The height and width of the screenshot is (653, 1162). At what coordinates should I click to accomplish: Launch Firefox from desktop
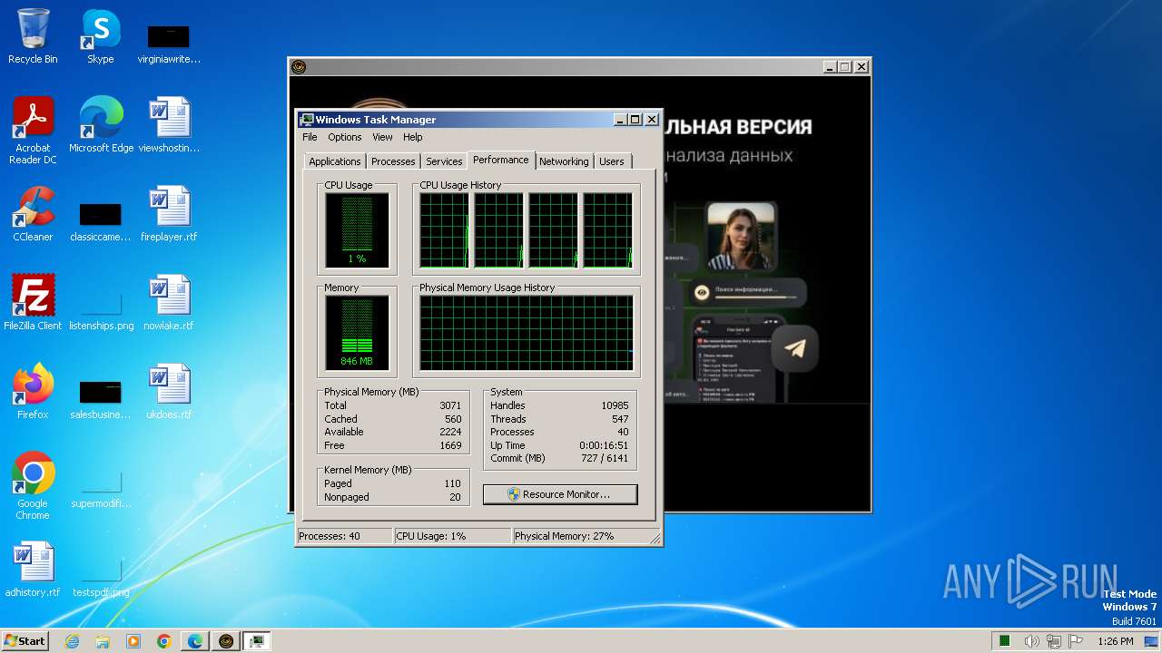(33, 392)
